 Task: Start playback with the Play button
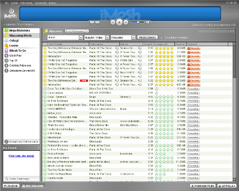[119, 22]
